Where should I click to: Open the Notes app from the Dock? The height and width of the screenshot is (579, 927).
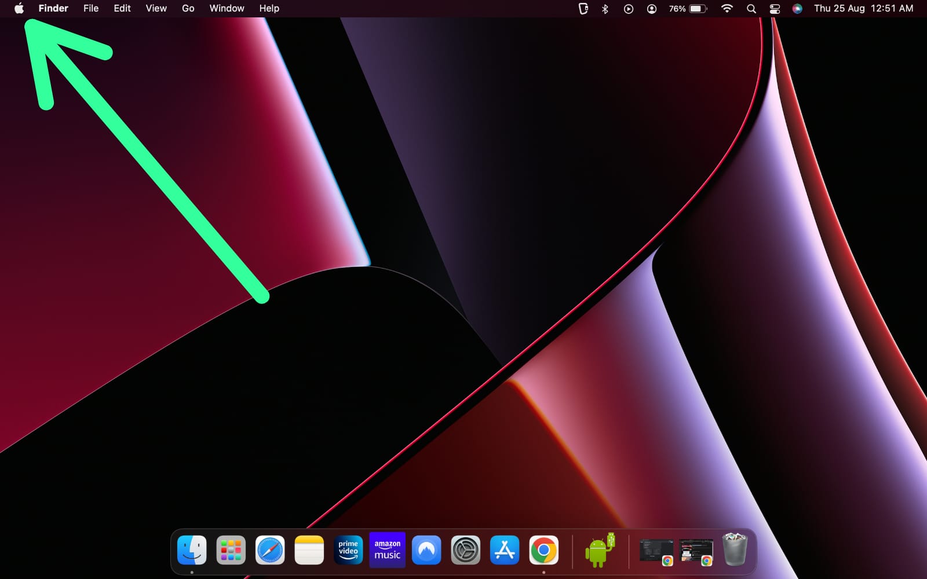point(309,551)
